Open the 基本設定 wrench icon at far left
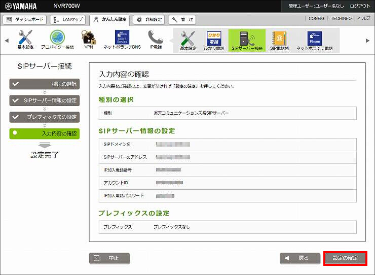Image resolution: width=375 pixels, height=275 pixels. 25,40
